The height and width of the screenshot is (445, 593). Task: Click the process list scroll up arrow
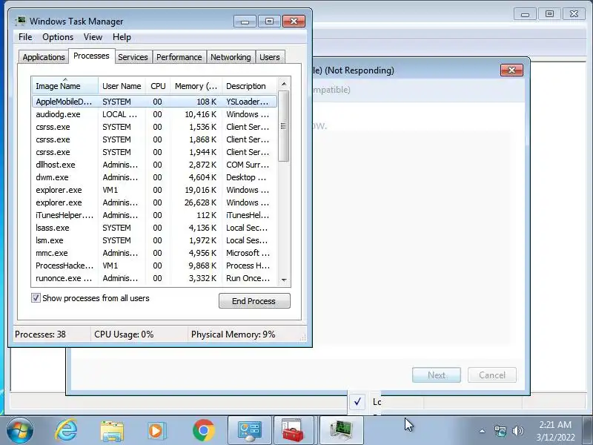click(284, 84)
